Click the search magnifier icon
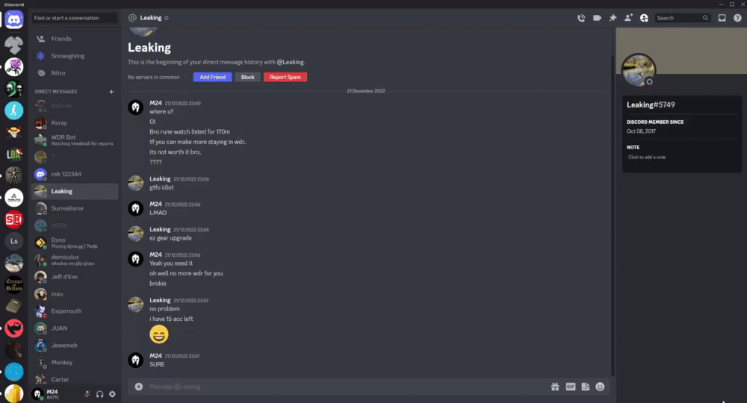747x403 pixels. click(x=705, y=18)
